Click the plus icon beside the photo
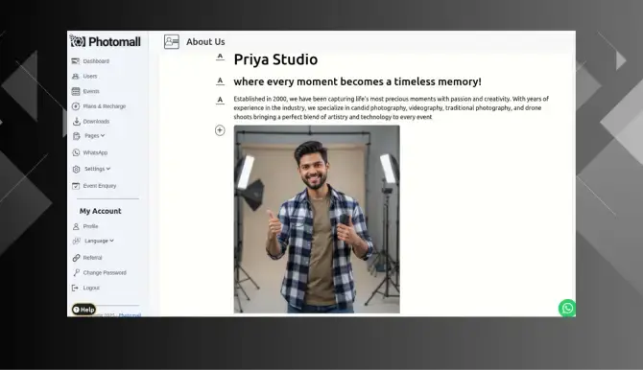Screen dimensions: 643x370 [x=220, y=130]
